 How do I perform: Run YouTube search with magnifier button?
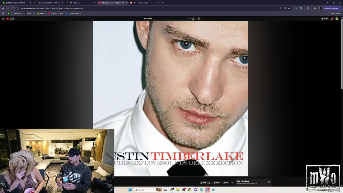point(193,18)
